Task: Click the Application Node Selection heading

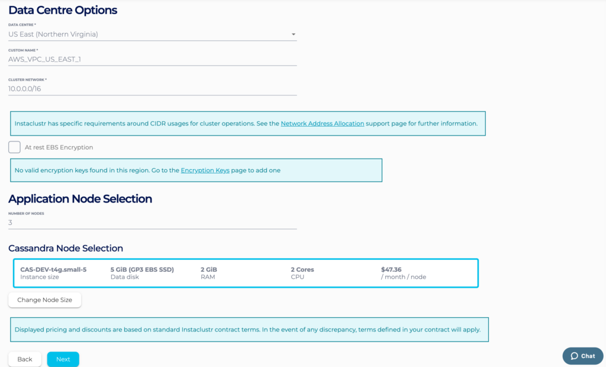Action: [x=80, y=199]
